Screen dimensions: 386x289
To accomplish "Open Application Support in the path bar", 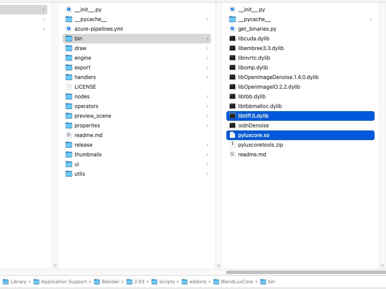I will tap(64, 282).
